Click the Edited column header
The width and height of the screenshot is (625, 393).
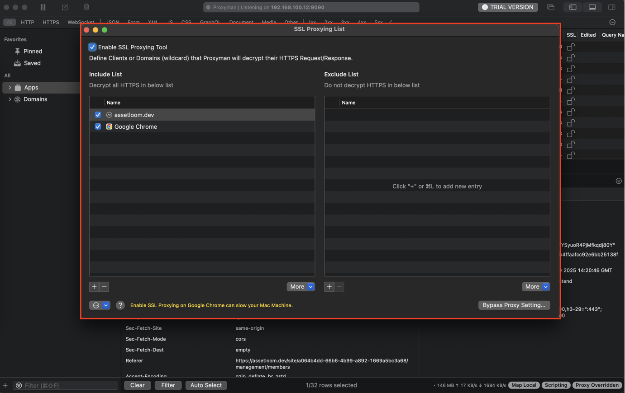[588, 35]
